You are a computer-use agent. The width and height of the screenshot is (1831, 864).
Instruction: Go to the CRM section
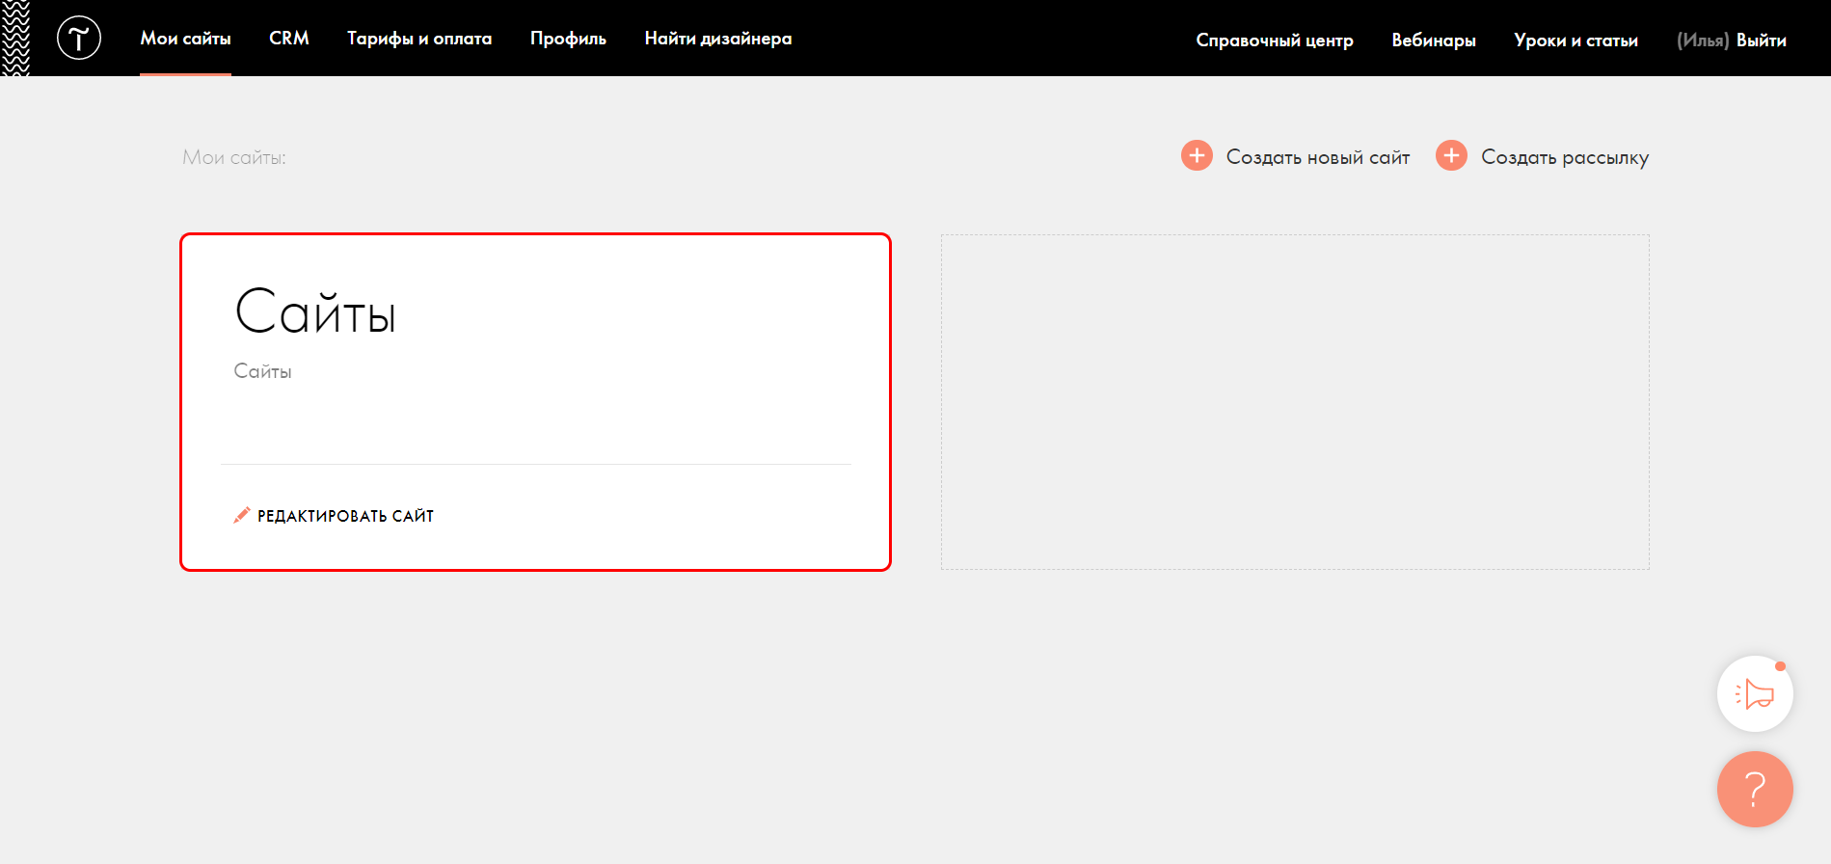[x=289, y=39]
